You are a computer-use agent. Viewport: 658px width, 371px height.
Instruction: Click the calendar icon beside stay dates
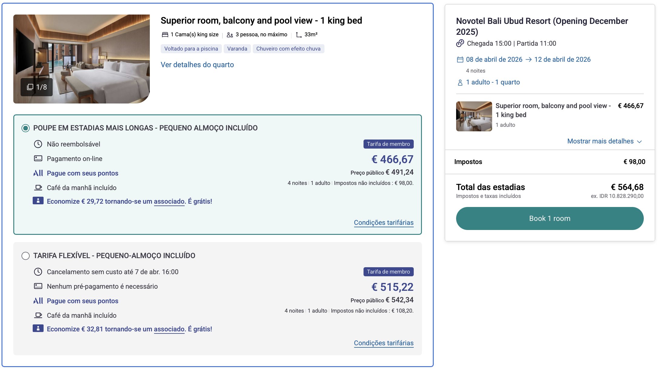point(460,60)
